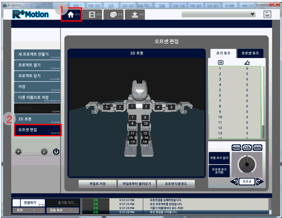Select 오프셋 편집 in the side menu

point(37,130)
